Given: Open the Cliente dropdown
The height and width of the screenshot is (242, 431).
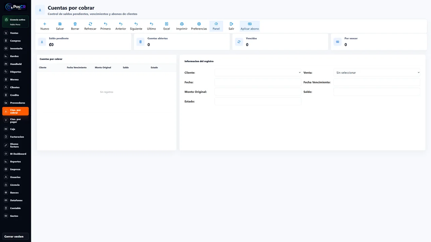Looking at the screenshot, I should pyautogui.click(x=258, y=73).
